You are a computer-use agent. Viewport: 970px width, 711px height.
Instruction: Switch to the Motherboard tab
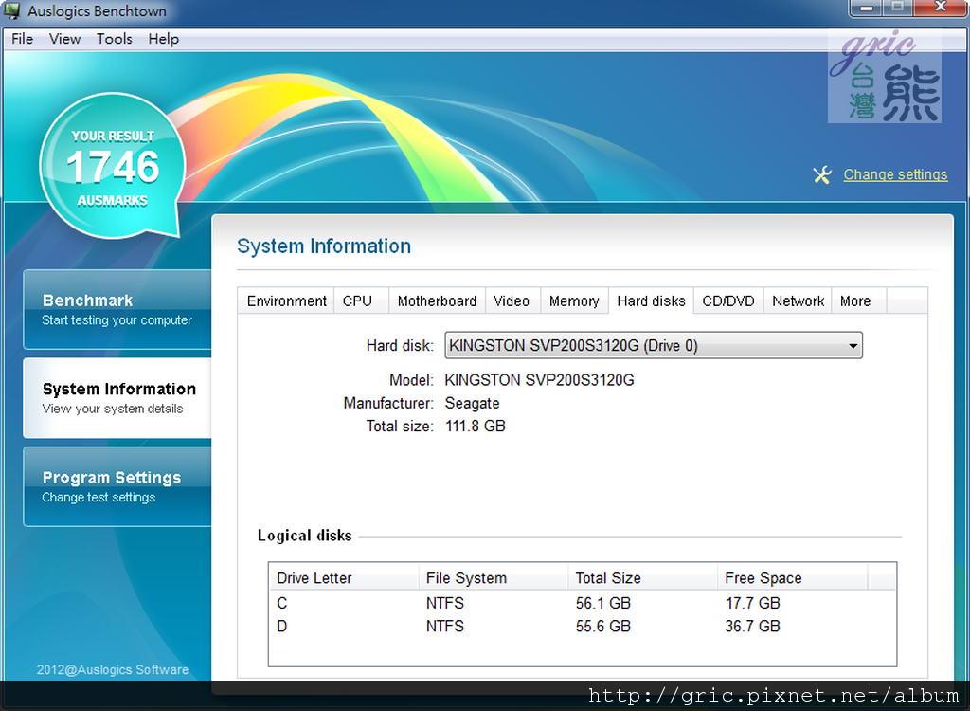click(437, 301)
